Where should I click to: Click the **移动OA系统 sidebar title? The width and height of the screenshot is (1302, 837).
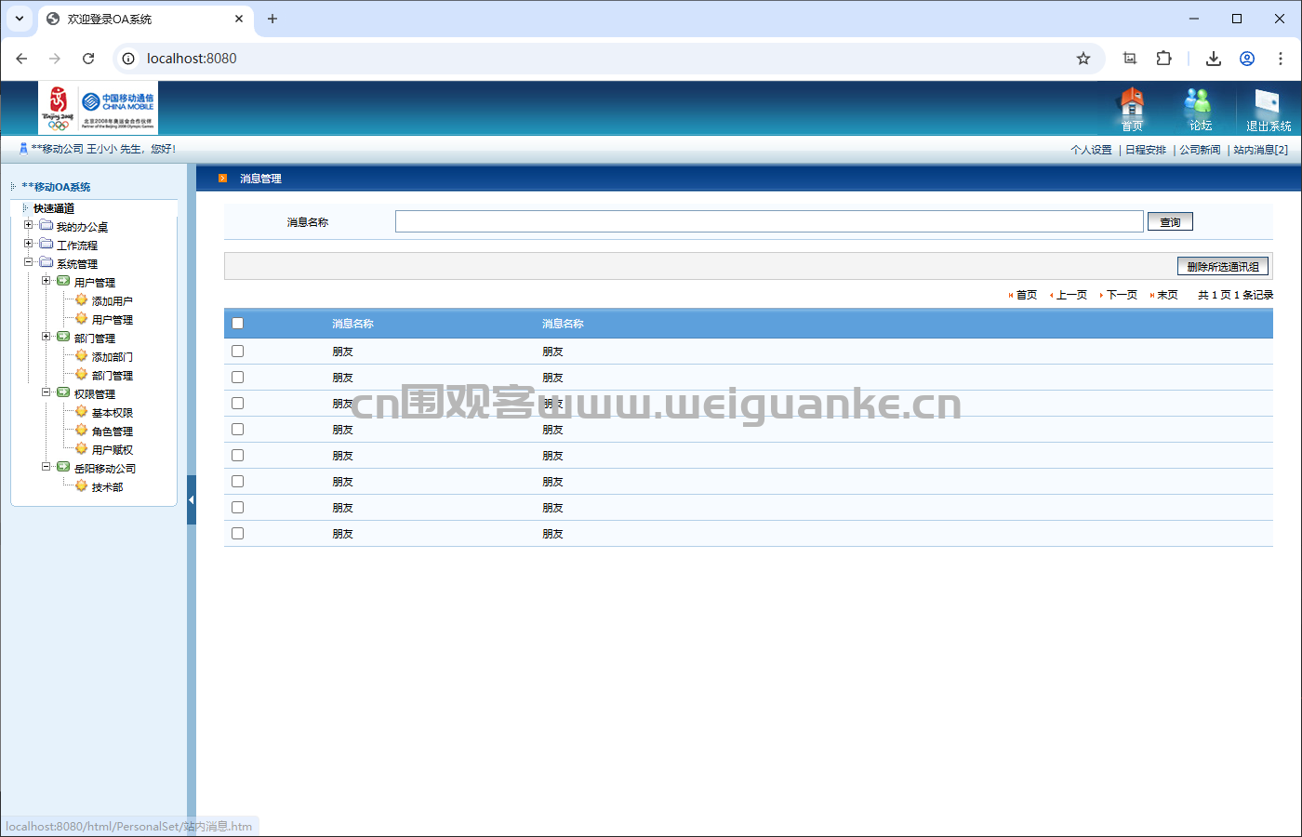pyautogui.click(x=56, y=187)
